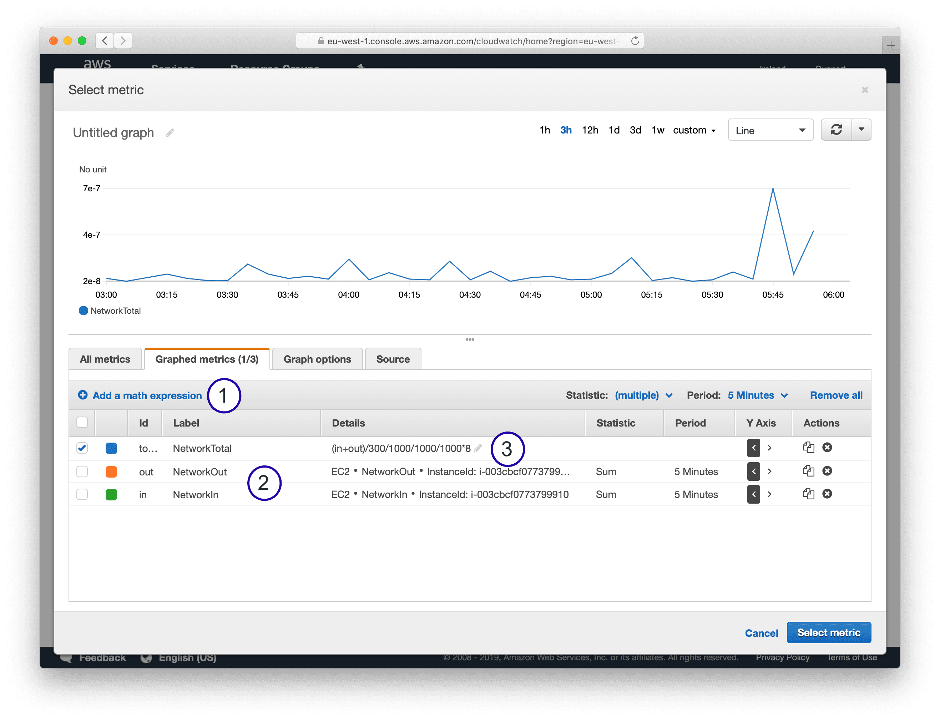Enable the NetworkOut row checkbox
This screenshot has width=940, height=721.
[x=82, y=471]
